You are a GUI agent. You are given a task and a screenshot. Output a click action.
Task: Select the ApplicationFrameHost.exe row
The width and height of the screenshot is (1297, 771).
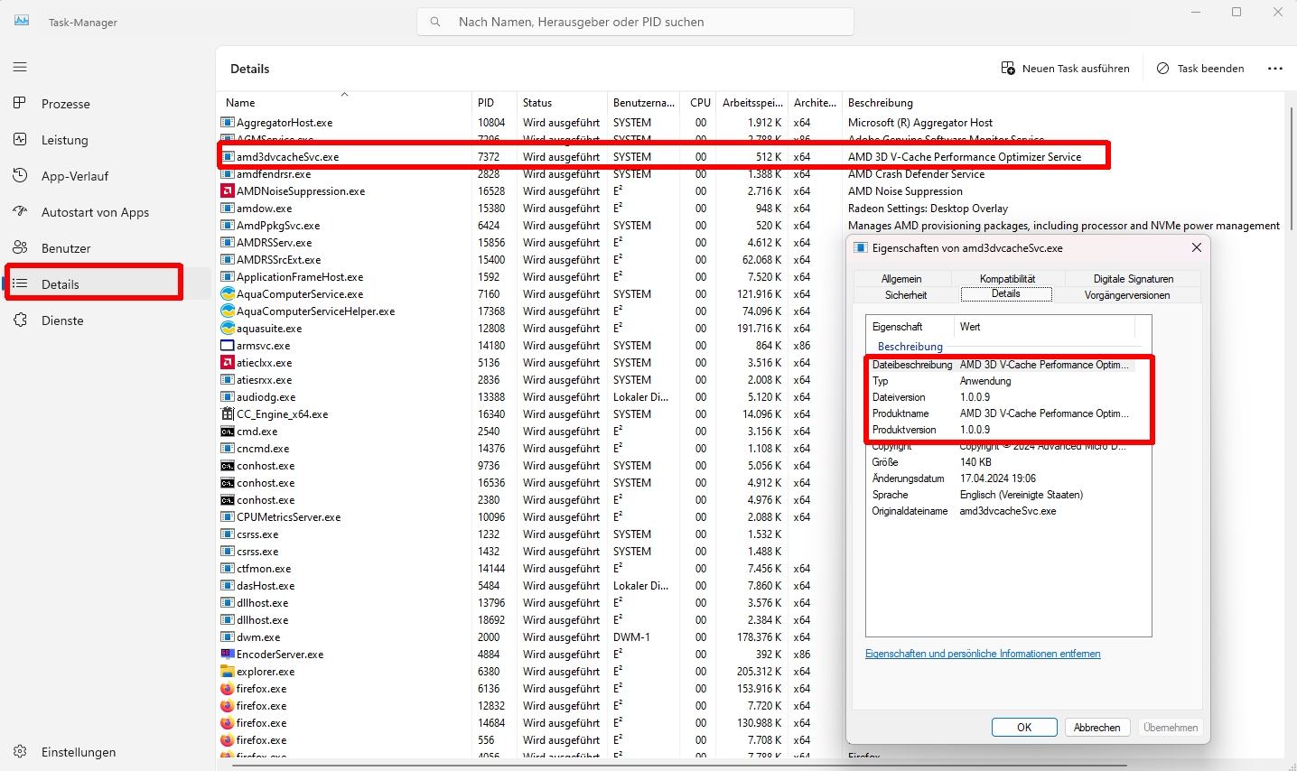pos(533,276)
